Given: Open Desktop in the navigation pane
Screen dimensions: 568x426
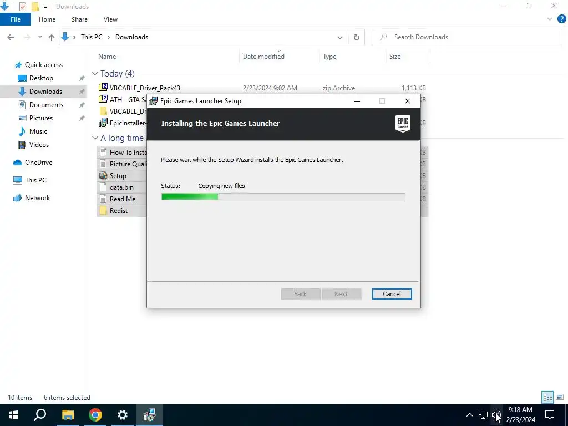Looking at the screenshot, I should point(41,78).
